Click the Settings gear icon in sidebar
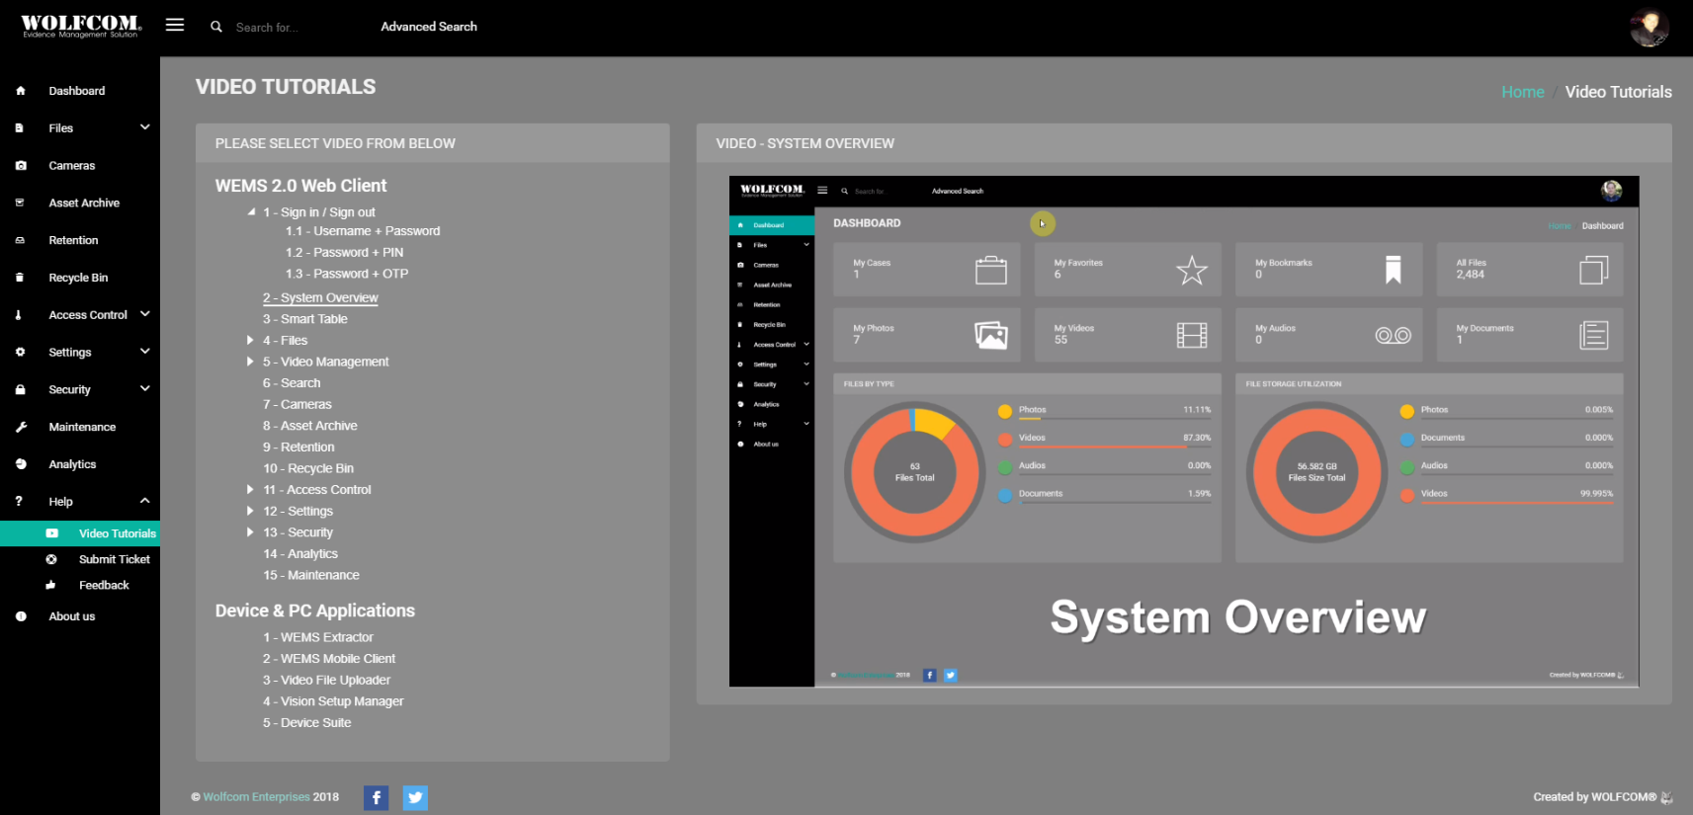The height and width of the screenshot is (815, 1693). pos(21,353)
